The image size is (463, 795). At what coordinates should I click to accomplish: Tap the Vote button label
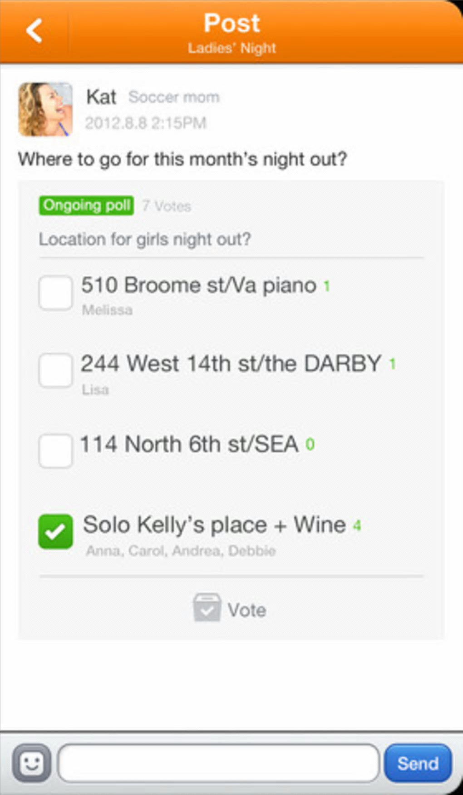(247, 610)
